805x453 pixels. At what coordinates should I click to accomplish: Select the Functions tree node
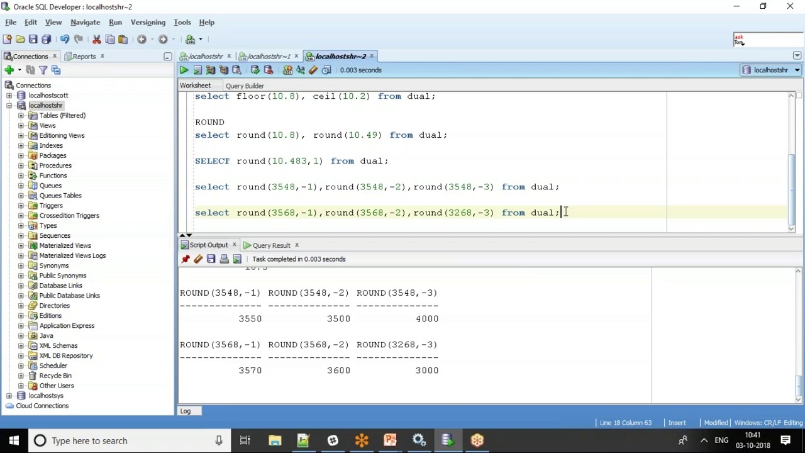pos(53,176)
